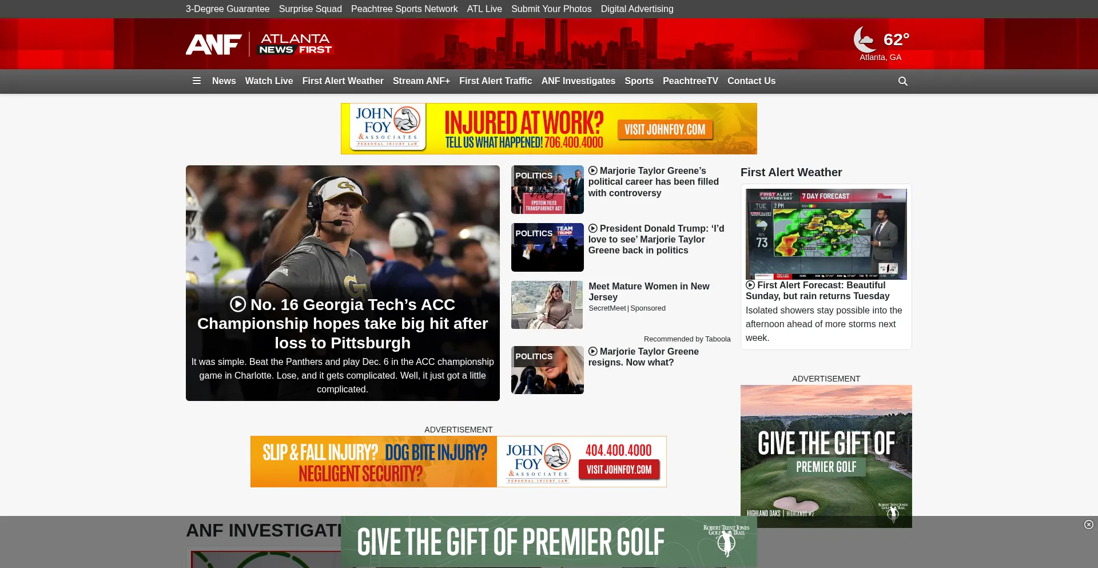This screenshot has width=1098, height=568.
Task: Open the News menu item
Action: (224, 81)
